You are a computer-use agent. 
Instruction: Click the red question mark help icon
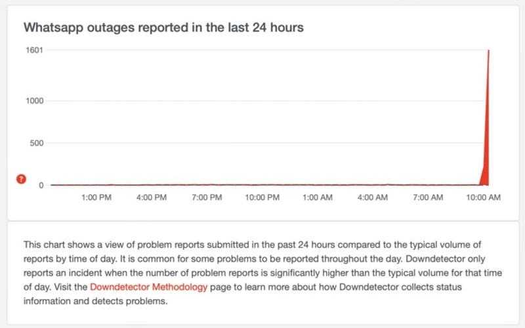(x=21, y=180)
